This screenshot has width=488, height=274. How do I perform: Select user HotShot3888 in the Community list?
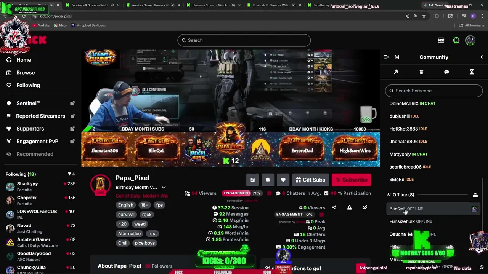[x=432, y=129]
